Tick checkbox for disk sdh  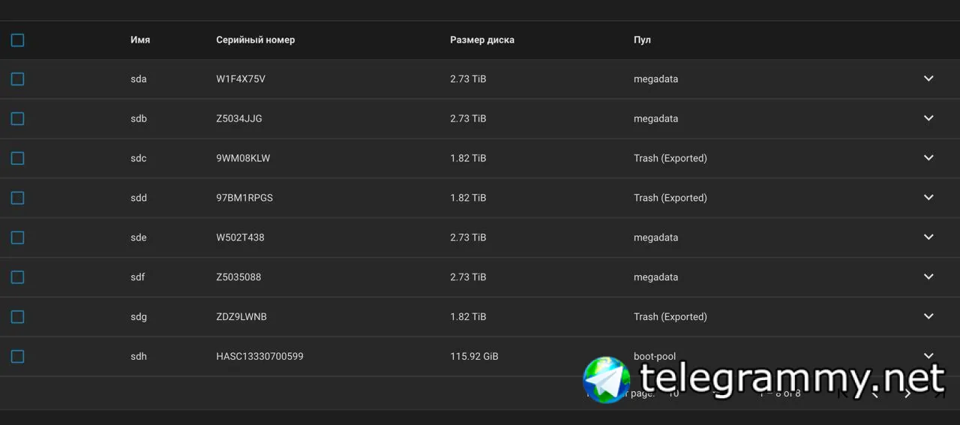click(x=17, y=356)
